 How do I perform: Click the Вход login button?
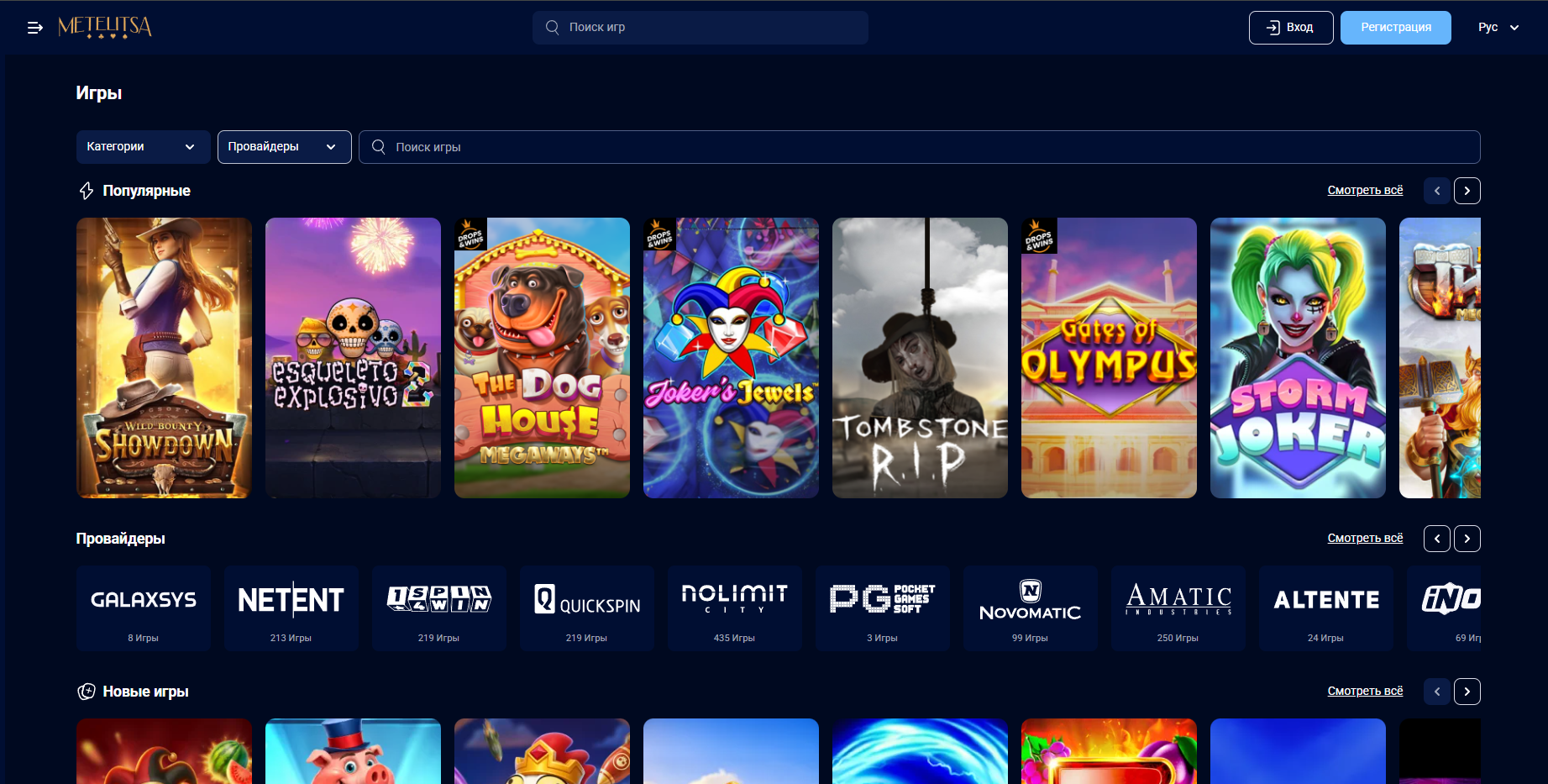click(x=1291, y=28)
